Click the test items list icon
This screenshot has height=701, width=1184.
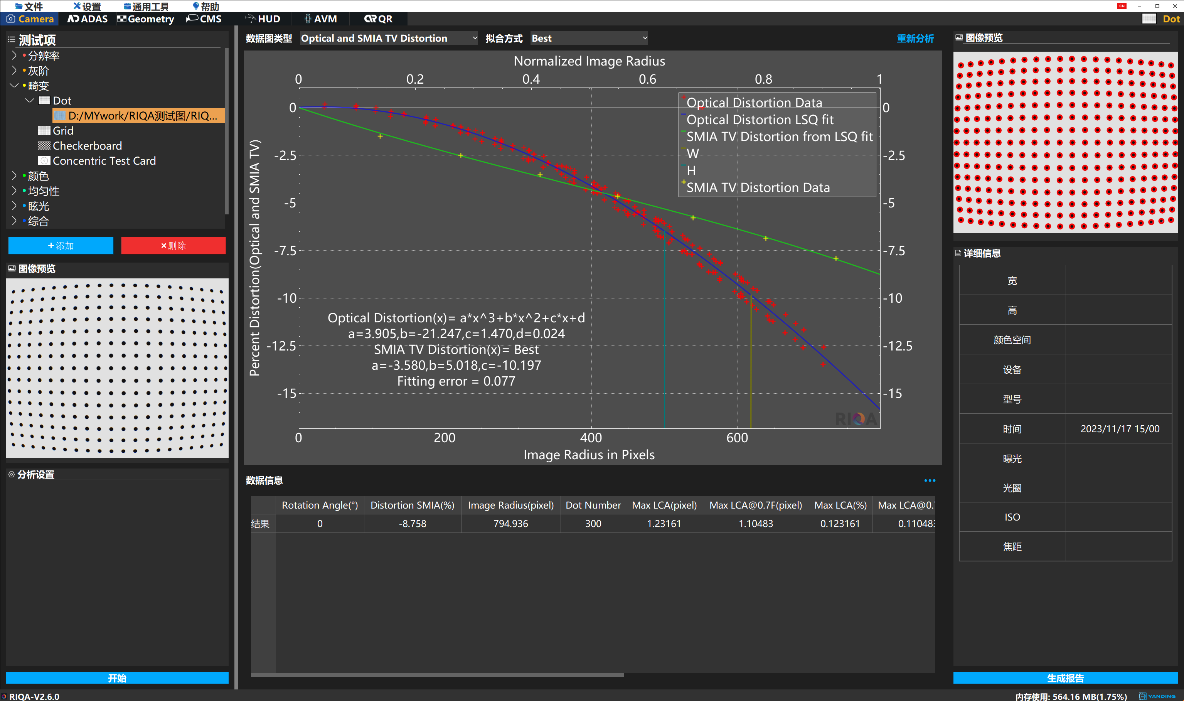click(11, 40)
